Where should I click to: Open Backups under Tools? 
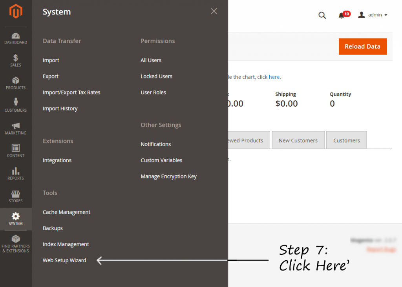(x=53, y=228)
